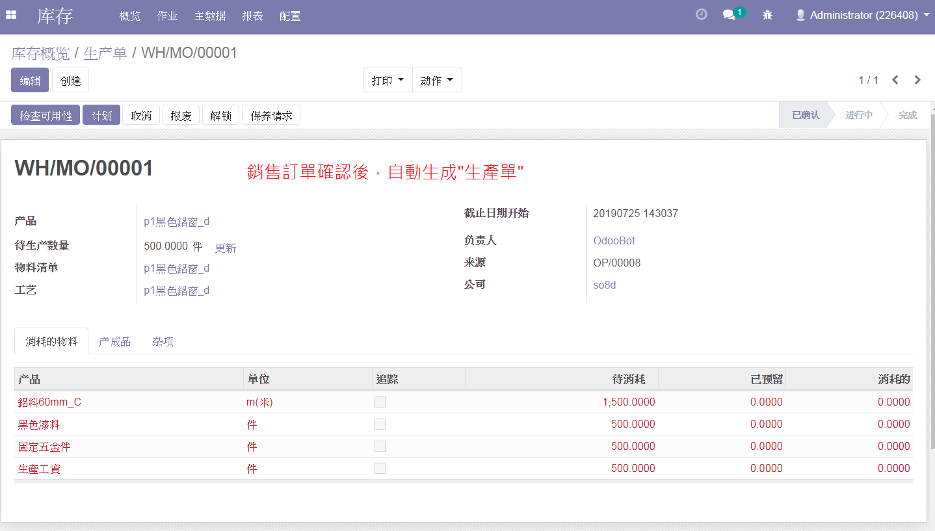Open the Administrator user menu
Image resolution: width=935 pixels, height=531 pixels.
coord(862,15)
